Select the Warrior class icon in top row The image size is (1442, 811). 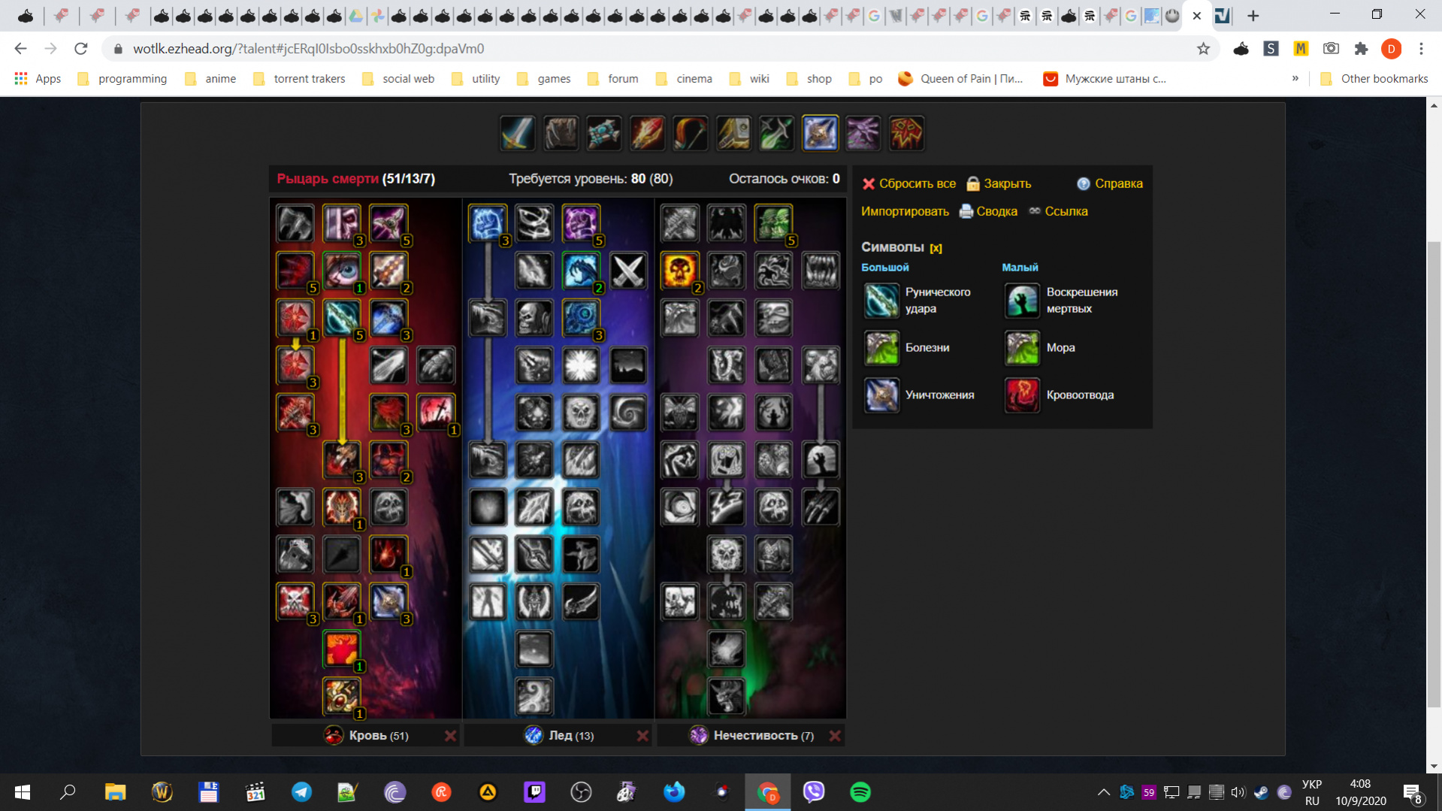[x=518, y=134]
